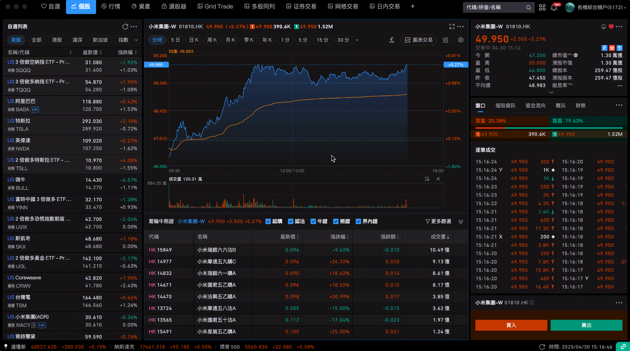
Task: Expand more watchlist group filters
Action: pos(136,40)
